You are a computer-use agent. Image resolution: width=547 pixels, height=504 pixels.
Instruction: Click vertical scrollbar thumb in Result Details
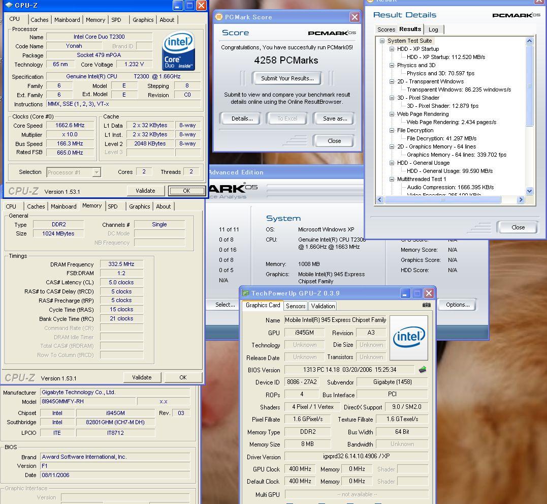pos(529,85)
